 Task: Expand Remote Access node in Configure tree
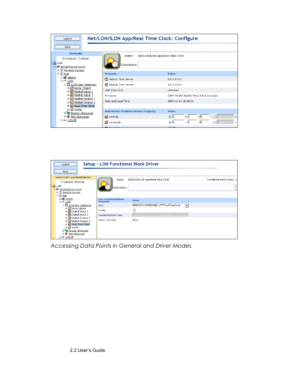point(58,70)
